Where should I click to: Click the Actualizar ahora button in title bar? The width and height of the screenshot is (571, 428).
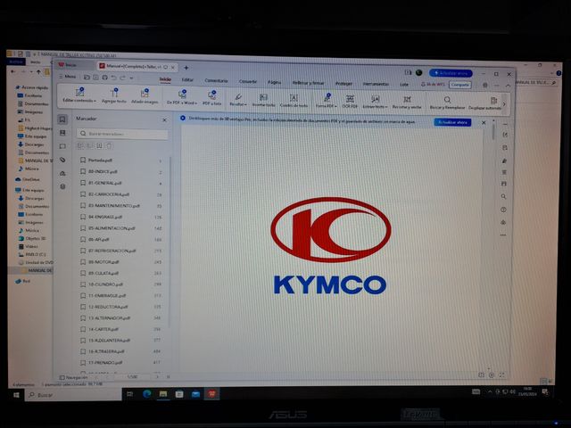coord(451,73)
